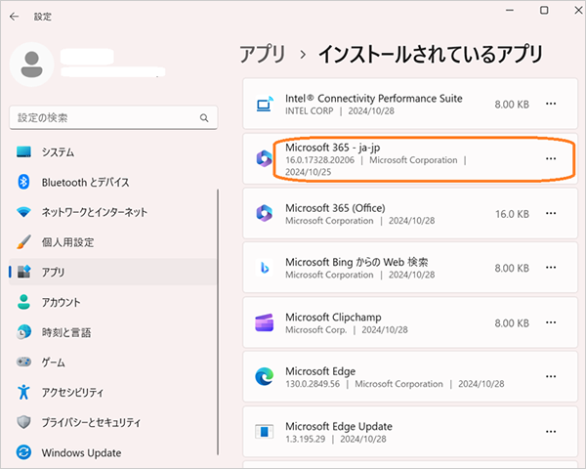
Task: Open ゲーム category
Action: 112,362
